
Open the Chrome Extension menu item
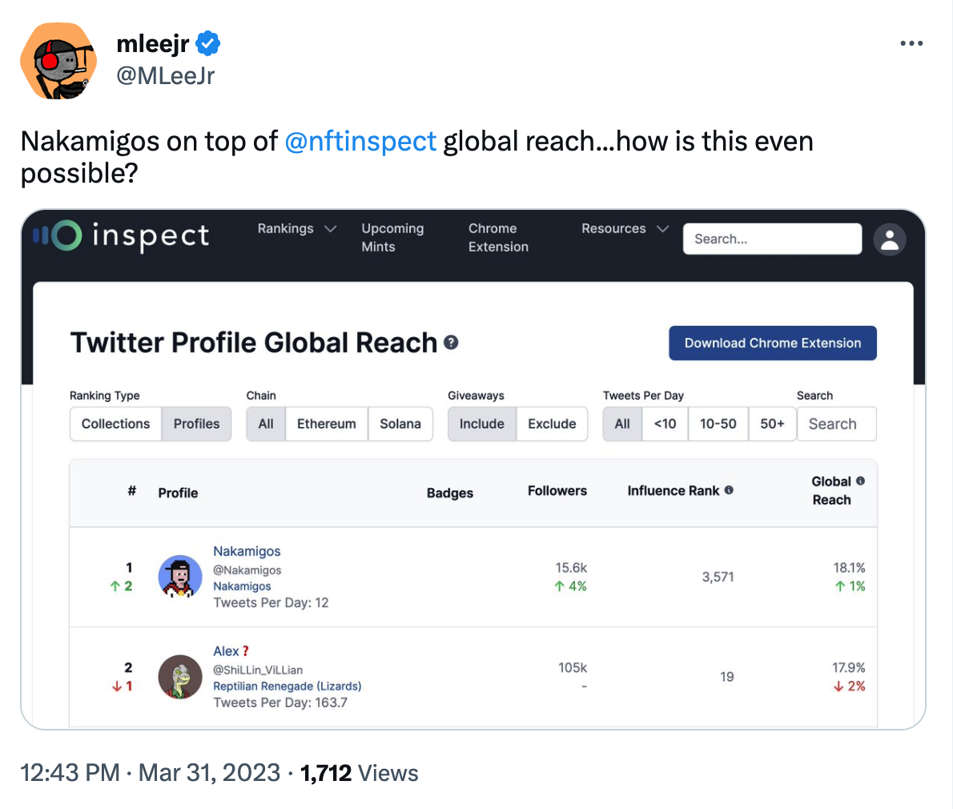pos(498,237)
